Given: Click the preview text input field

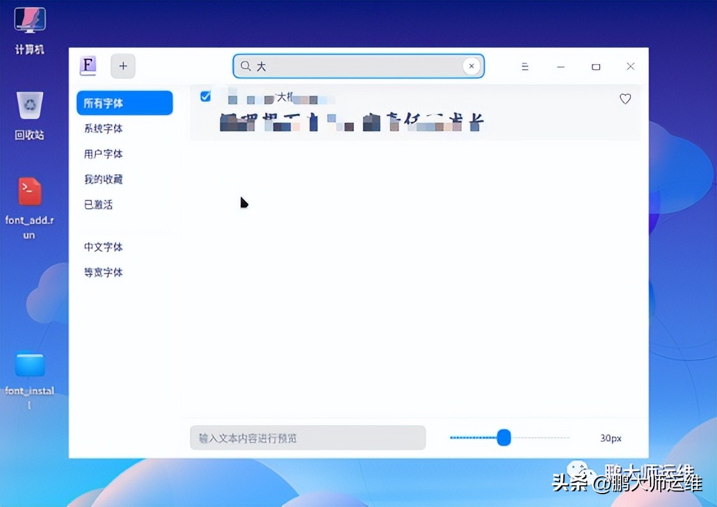Looking at the screenshot, I should (307, 438).
